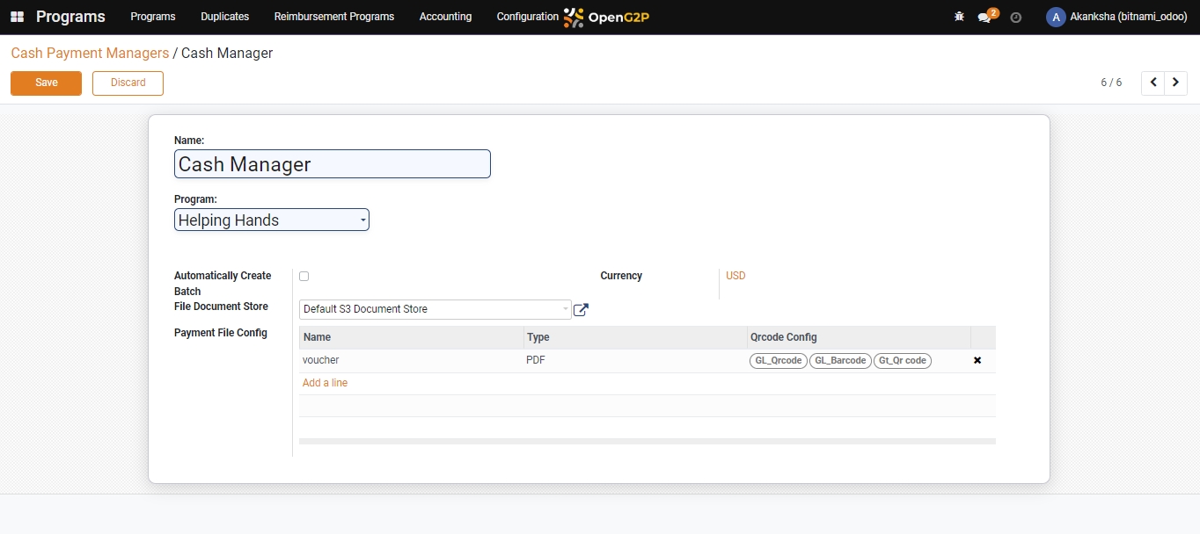Open the activities clock icon
Screen dimensions: 1200x534
[1016, 18]
